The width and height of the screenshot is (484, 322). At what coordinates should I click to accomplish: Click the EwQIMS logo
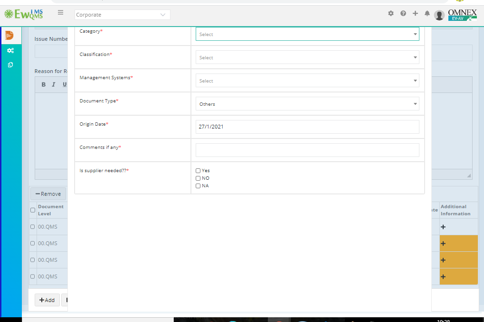point(23,14)
